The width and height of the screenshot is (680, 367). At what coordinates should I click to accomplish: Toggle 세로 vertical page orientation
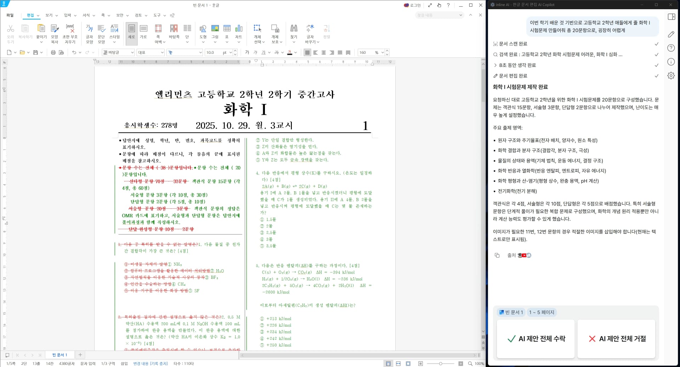(x=131, y=32)
